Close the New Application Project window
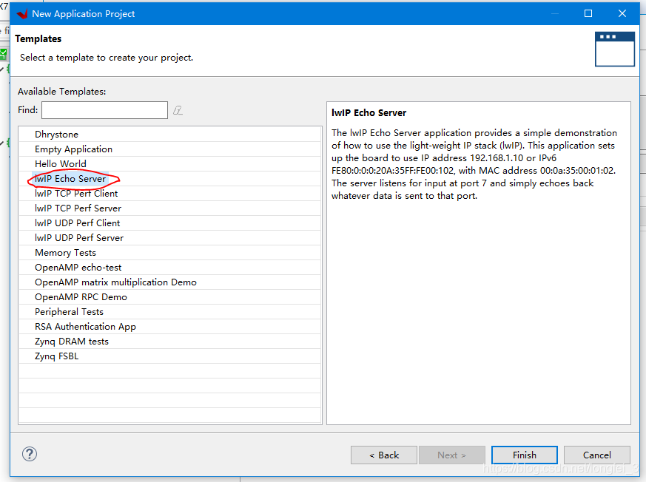Image resolution: width=646 pixels, height=482 pixels. (x=622, y=13)
